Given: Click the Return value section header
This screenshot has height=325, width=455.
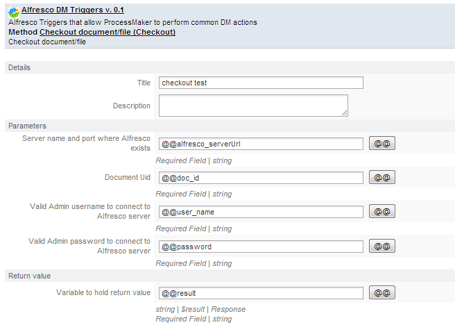Looking at the screenshot, I should (29, 276).
